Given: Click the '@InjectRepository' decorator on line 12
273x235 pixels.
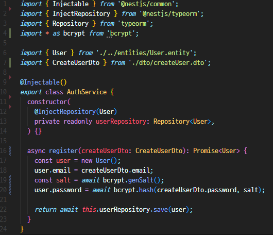Looking at the screenshot, I should 65,111.
